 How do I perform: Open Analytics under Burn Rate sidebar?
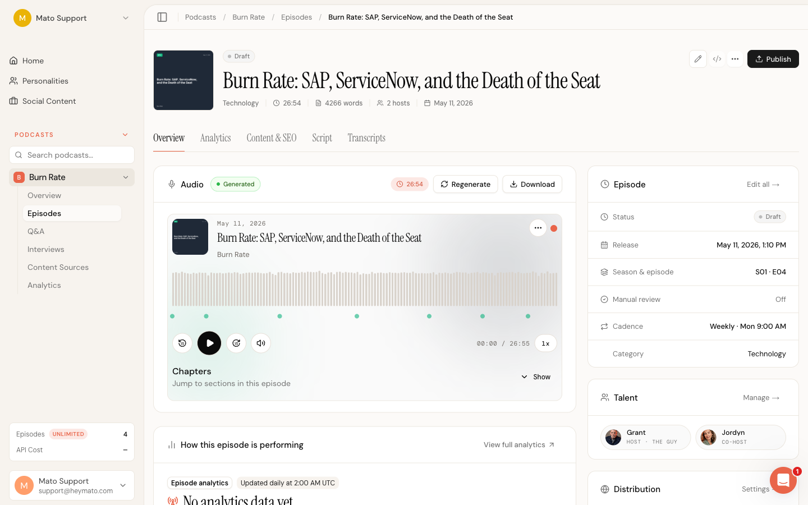point(44,285)
